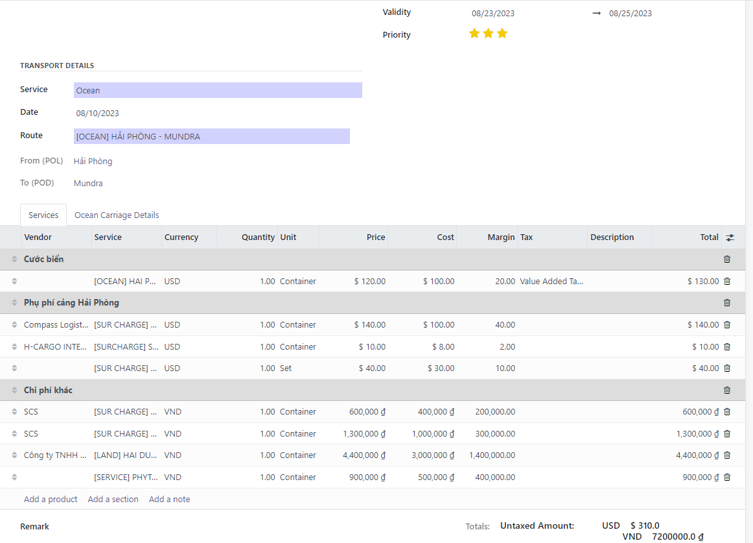The height and width of the screenshot is (543, 753).
Task: Switch to Ocean Carriage Details tab
Action: [117, 215]
